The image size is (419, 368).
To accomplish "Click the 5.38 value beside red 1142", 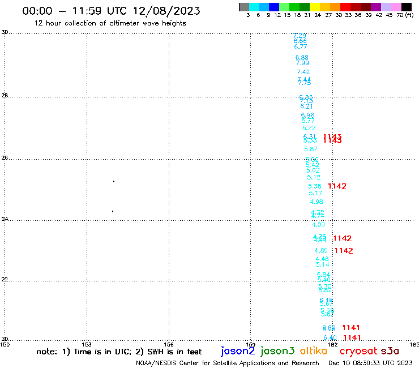I will click(x=314, y=186).
